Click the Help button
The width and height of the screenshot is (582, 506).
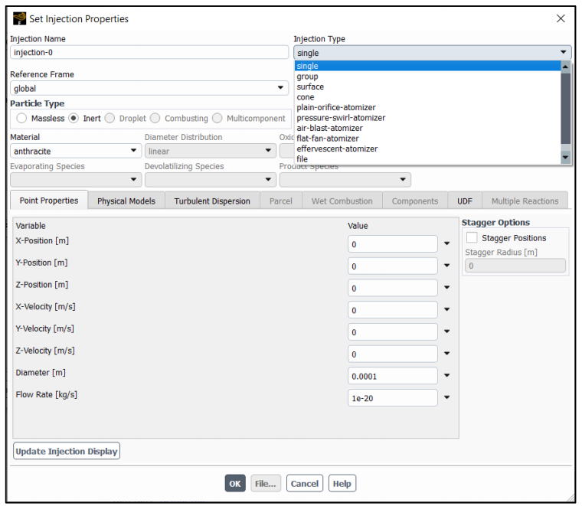(342, 483)
